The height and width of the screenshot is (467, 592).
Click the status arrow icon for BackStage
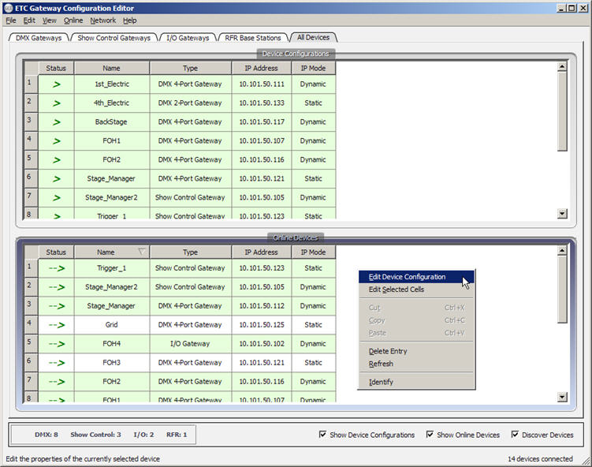56,121
